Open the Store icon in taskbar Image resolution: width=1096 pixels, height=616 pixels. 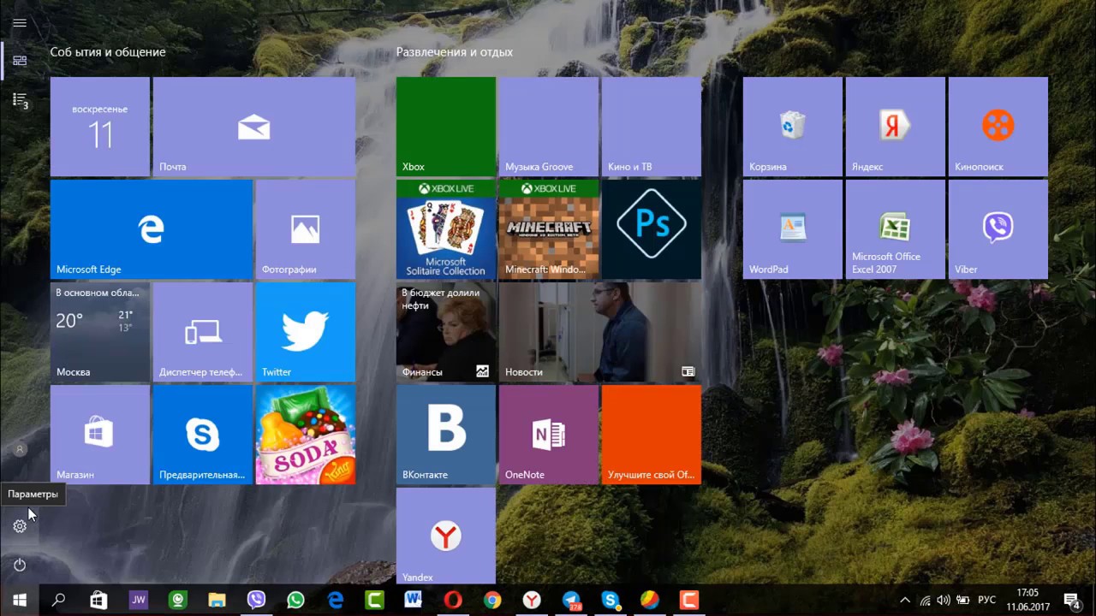click(98, 601)
